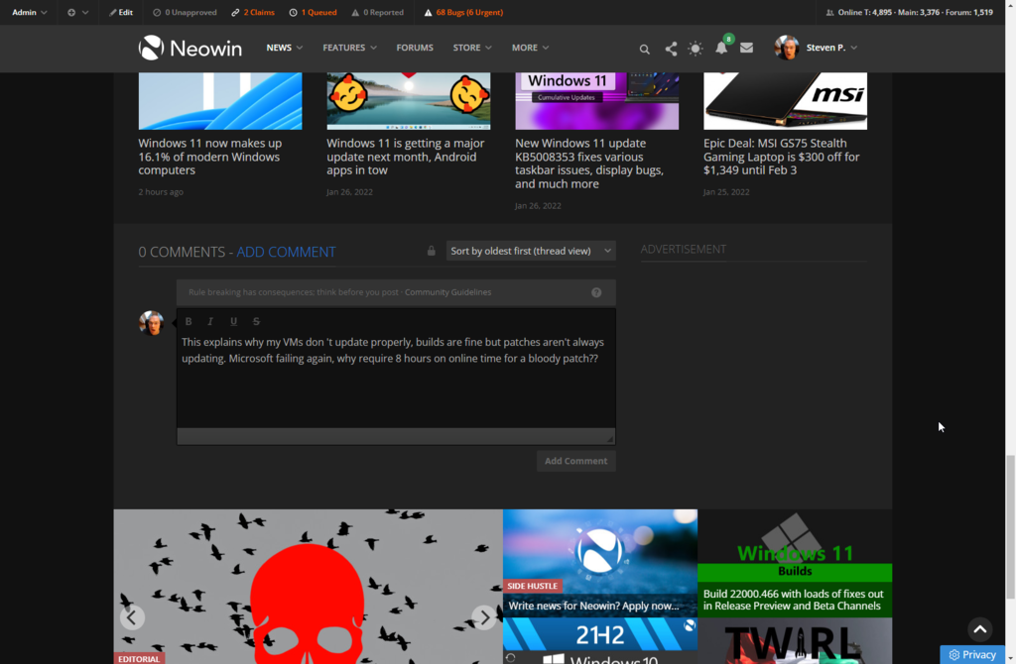Click the Neowin logo

click(x=190, y=48)
